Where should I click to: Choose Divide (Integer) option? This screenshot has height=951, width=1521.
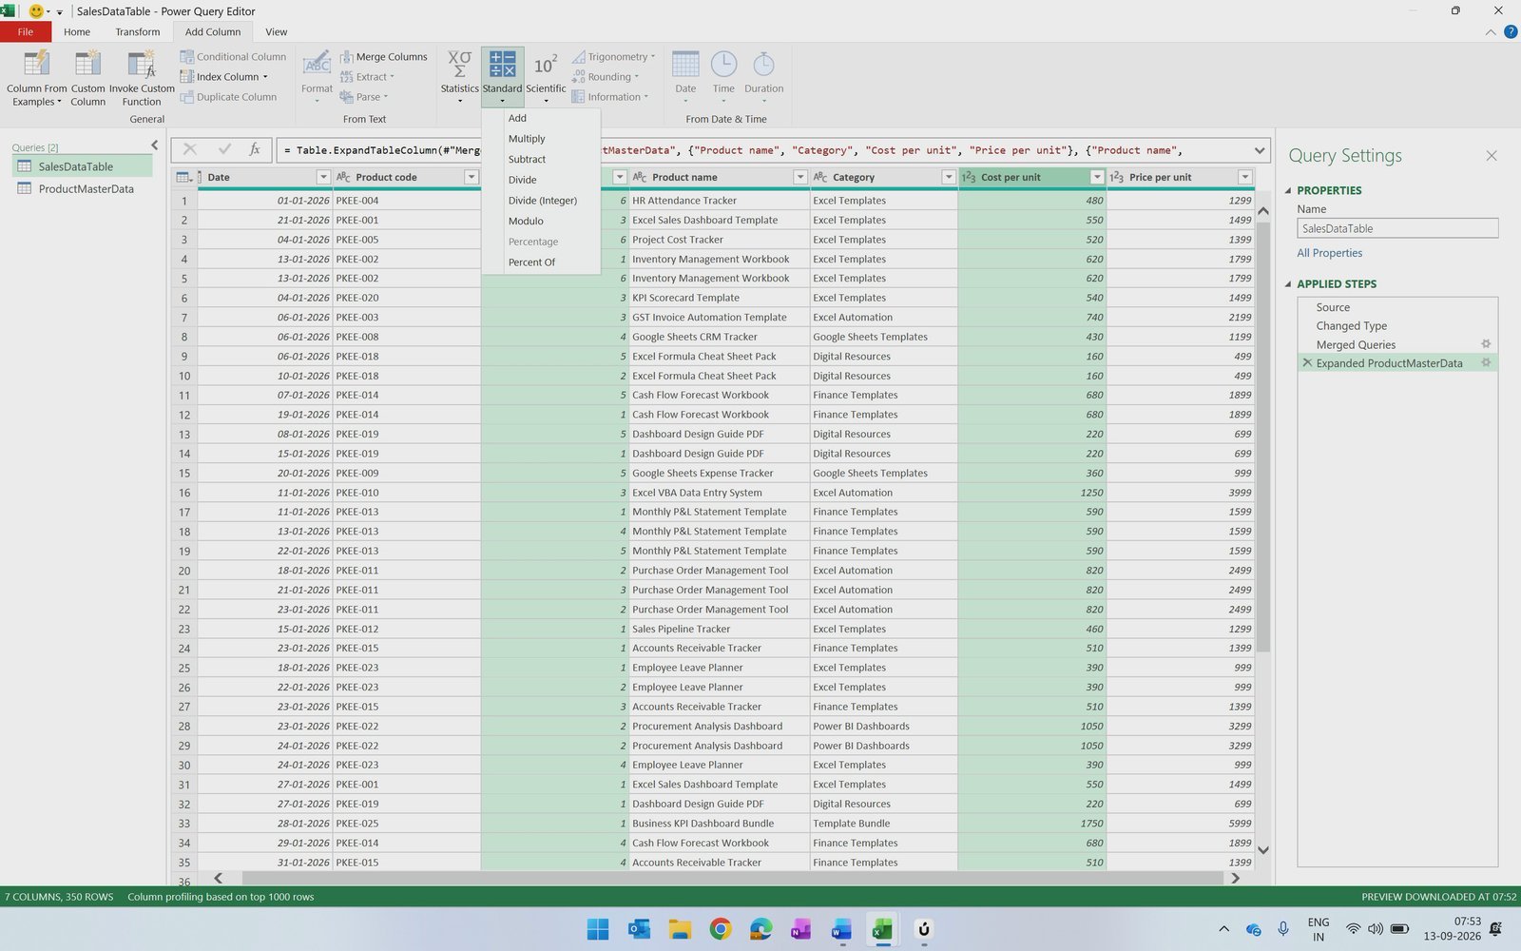click(x=541, y=201)
